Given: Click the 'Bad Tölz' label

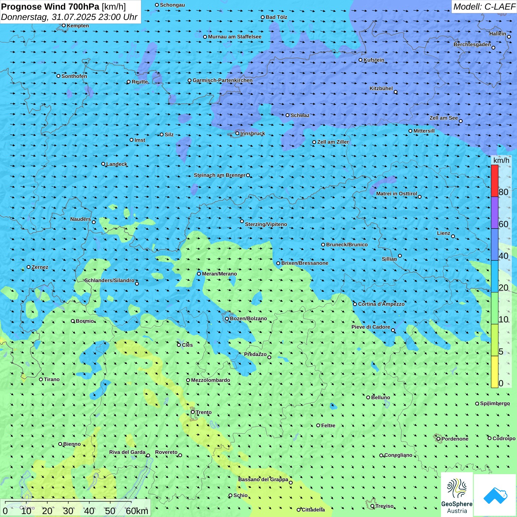Looking at the screenshot, I should [276, 17].
